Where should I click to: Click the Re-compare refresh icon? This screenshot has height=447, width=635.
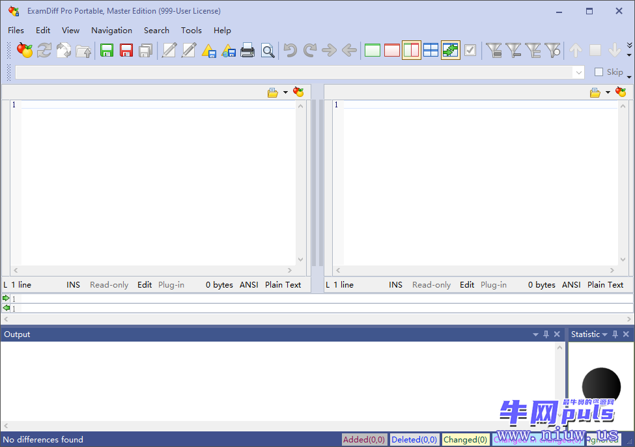[44, 51]
